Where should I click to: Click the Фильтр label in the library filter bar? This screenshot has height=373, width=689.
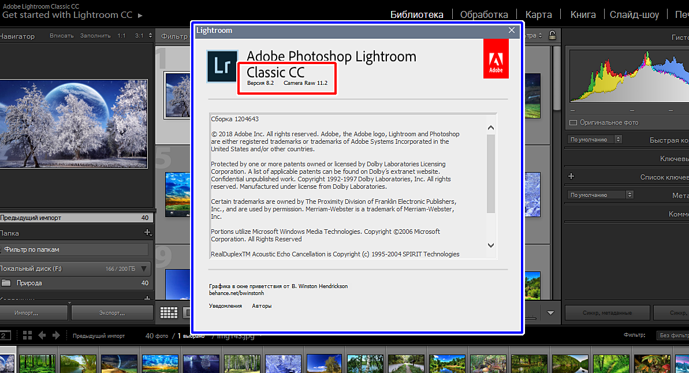[174, 36]
